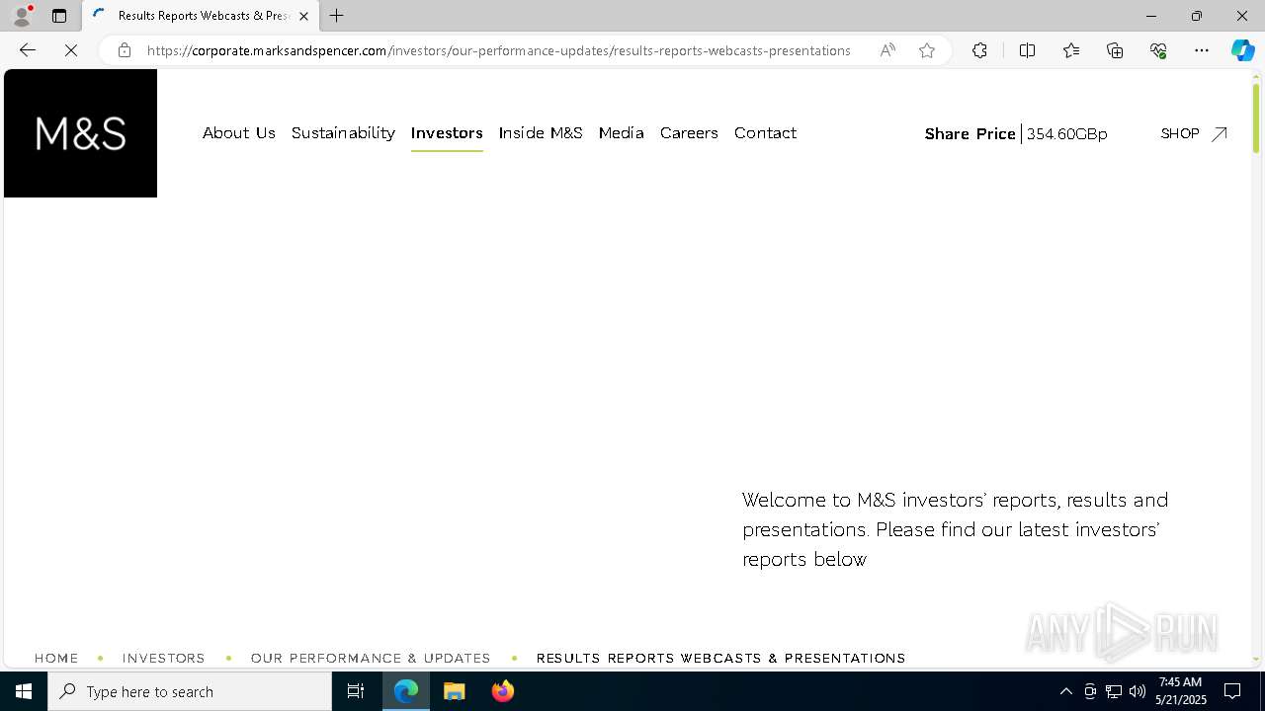Open volume control

[1138, 691]
